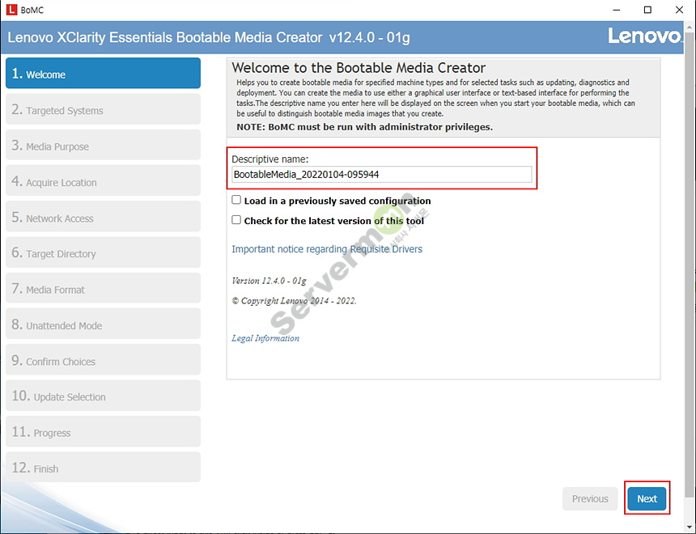The image size is (696, 534).
Task: Click the Previous button
Action: click(590, 499)
